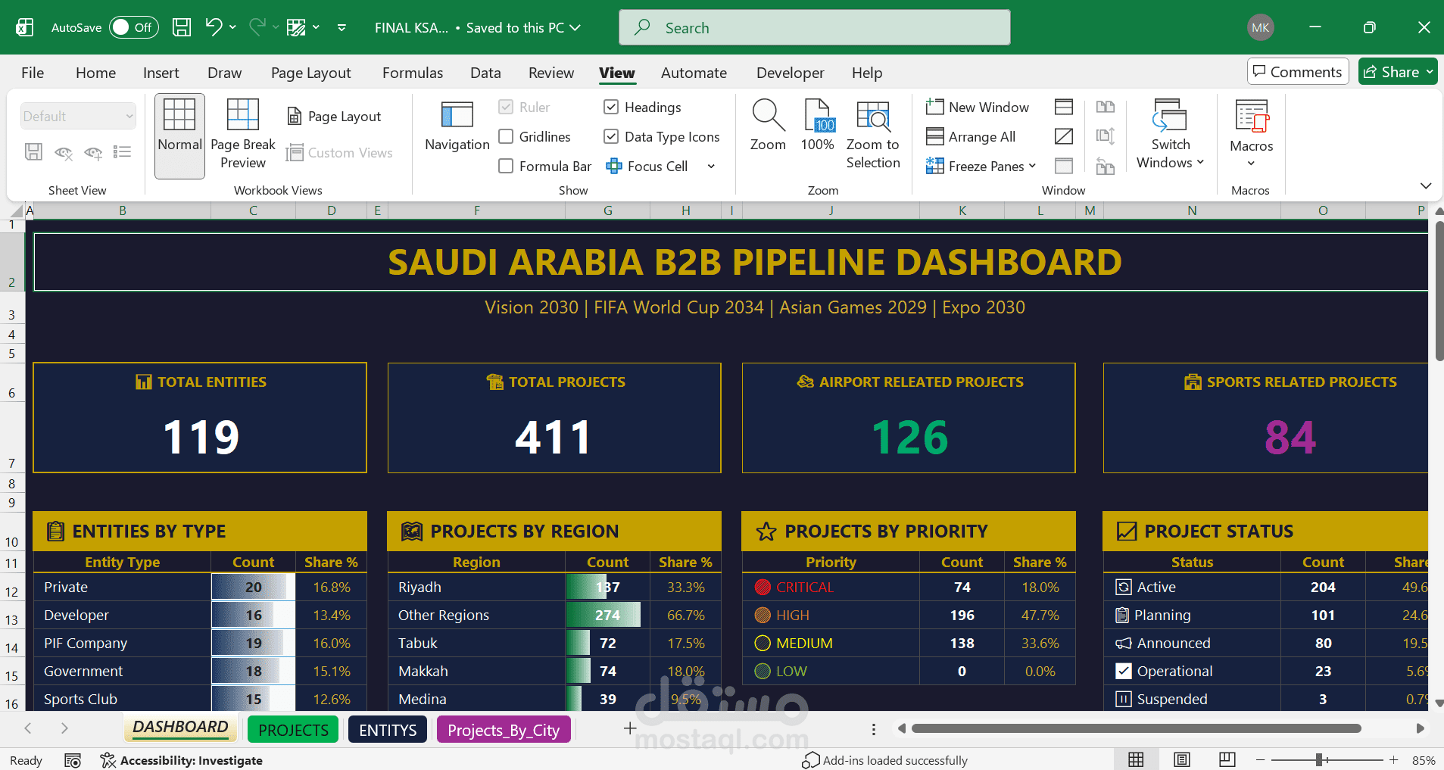The width and height of the screenshot is (1444, 770).
Task: Toggle AutoSave off switch
Action: pos(133,26)
